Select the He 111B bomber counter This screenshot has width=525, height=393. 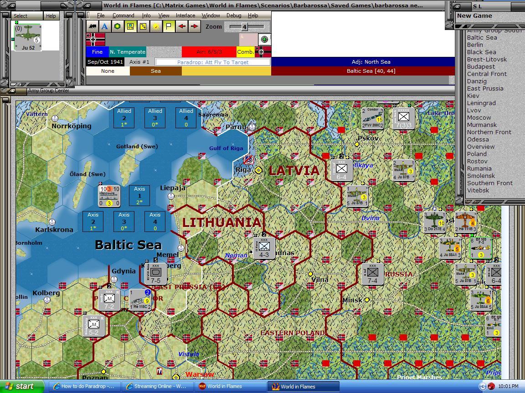click(x=465, y=222)
